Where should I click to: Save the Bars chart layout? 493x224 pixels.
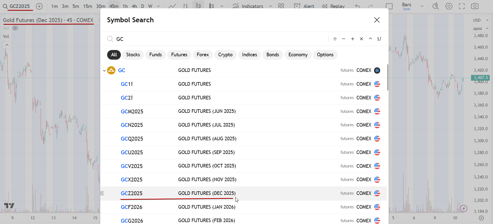tap(406, 9)
